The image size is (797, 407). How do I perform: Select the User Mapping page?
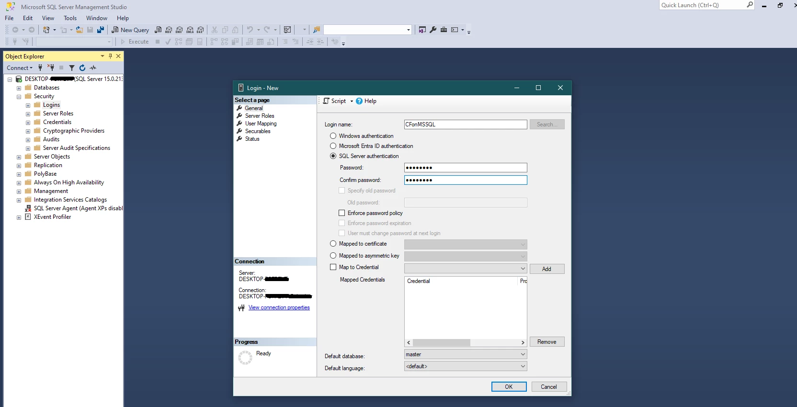(261, 124)
